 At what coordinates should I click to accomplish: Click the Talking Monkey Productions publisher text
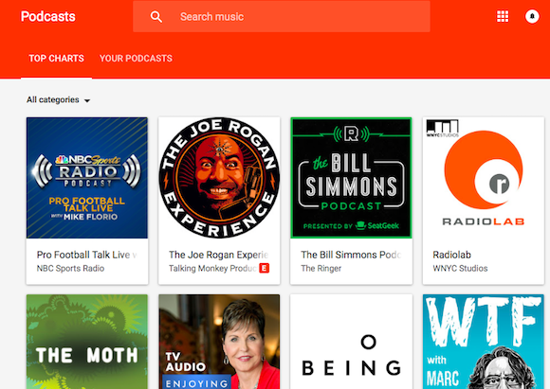(213, 268)
